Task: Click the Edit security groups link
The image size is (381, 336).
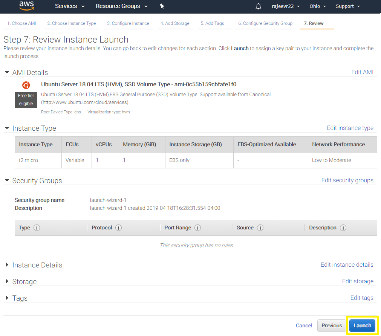Action: (347, 180)
